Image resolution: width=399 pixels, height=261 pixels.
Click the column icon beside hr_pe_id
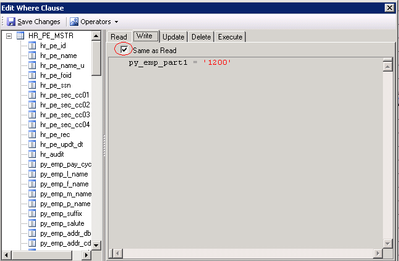tap(33, 46)
